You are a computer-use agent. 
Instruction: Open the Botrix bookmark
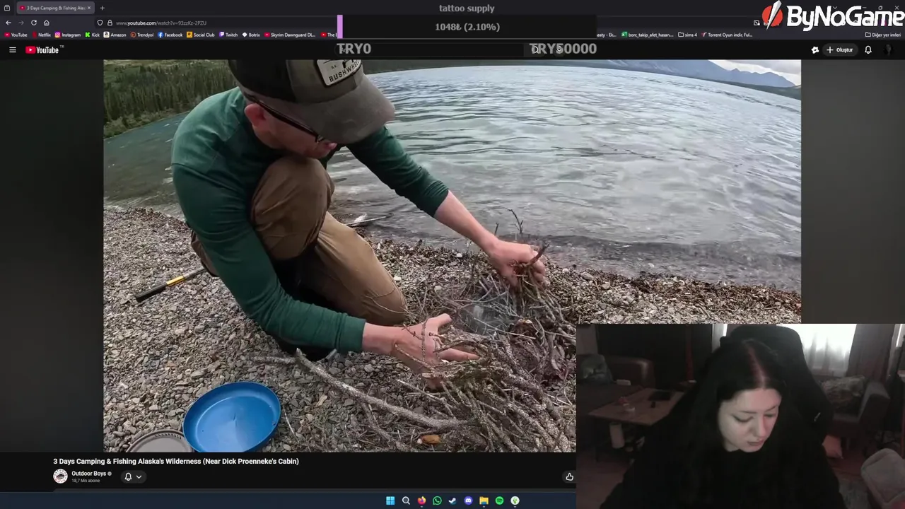click(251, 35)
